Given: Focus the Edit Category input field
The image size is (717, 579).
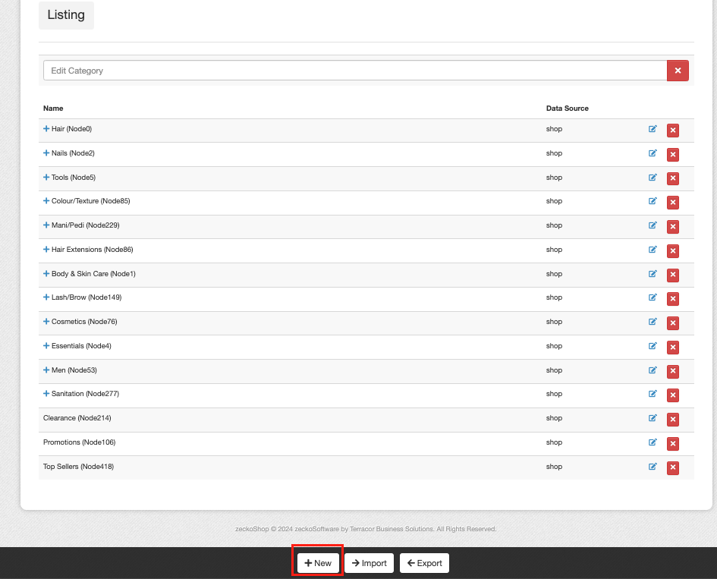Looking at the screenshot, I should click(x=355, y=71).
